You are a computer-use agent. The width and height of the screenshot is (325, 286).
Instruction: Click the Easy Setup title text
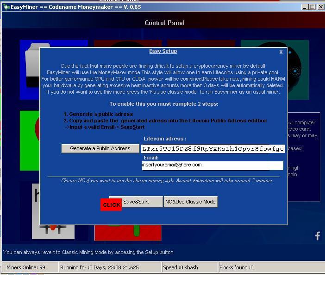(x=163, y=51)
